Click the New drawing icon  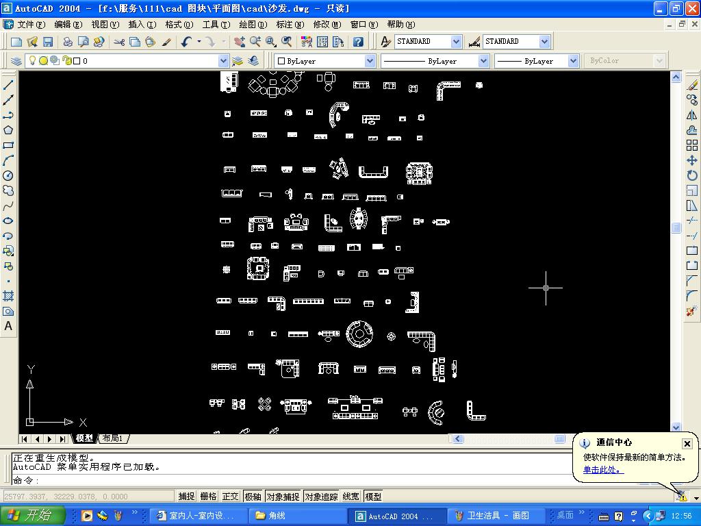(x=16, y=42)
